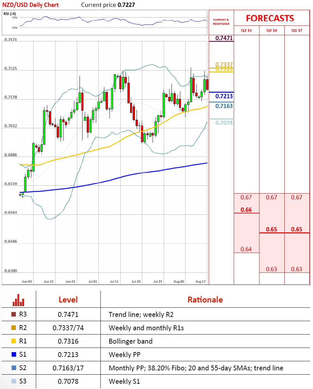The width and height of the screenshot is (313, 389).
Task: Click the bold 0.66 forecast value under Q3 16
Action: [246, 210]
